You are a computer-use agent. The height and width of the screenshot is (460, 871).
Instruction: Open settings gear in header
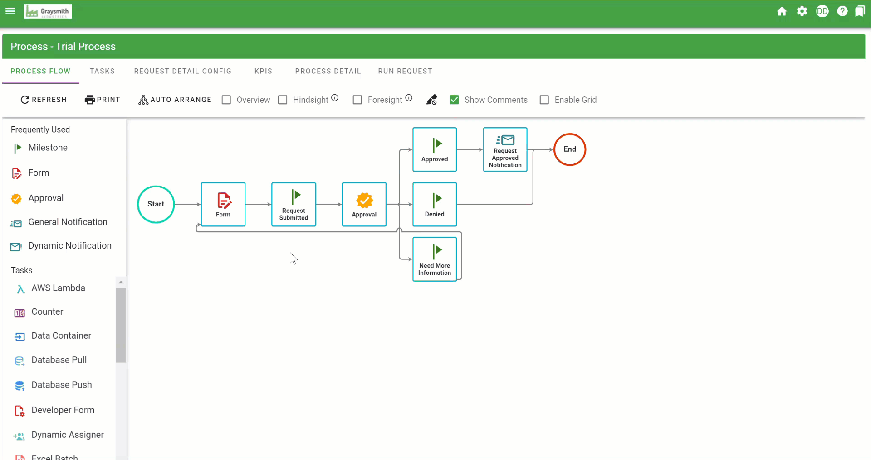click(802, 11)
